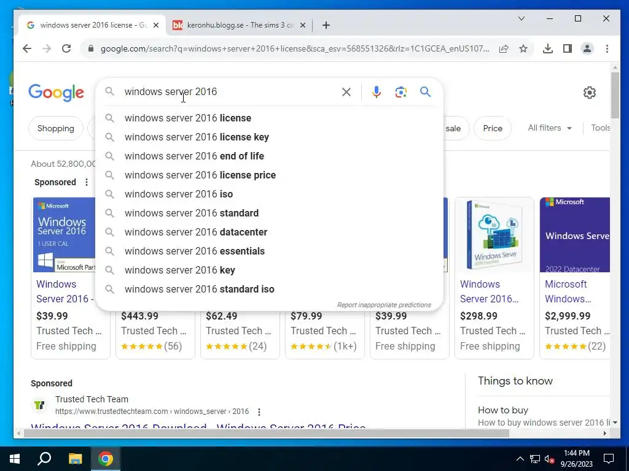
Task: Reload the current Google search page
Action: (66, 49)
